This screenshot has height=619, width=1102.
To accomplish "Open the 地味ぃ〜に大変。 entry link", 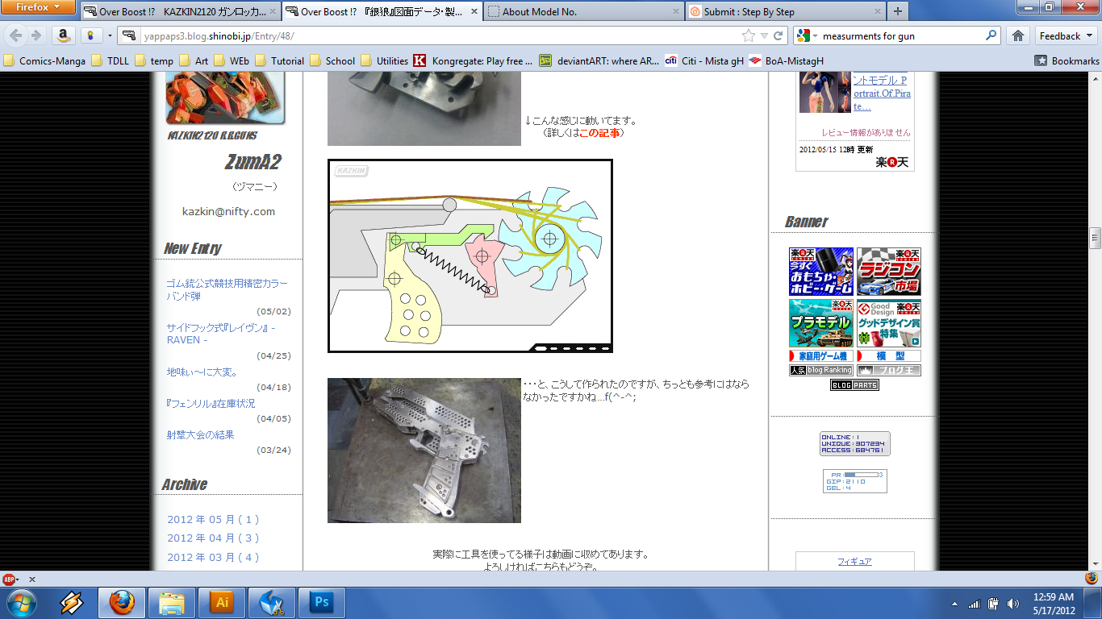I will pyautogui.click(x=202, y=372).
